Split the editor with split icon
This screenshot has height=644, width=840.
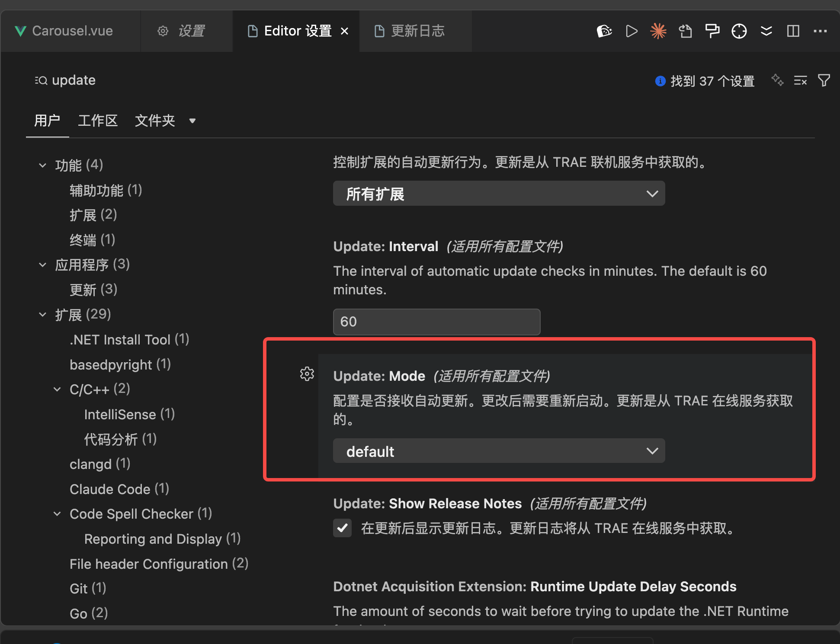coord(793,31)
